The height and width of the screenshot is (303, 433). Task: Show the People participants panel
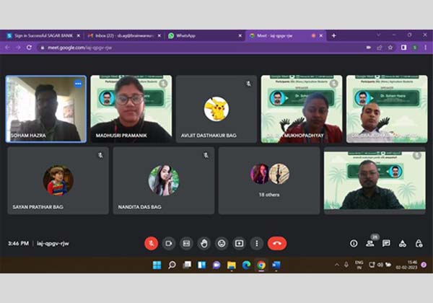tap(369, 244)
